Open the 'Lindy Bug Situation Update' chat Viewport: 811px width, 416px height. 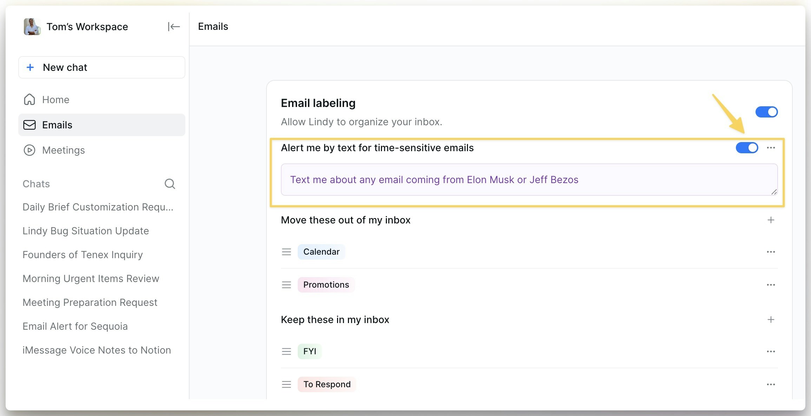(86, 231)
